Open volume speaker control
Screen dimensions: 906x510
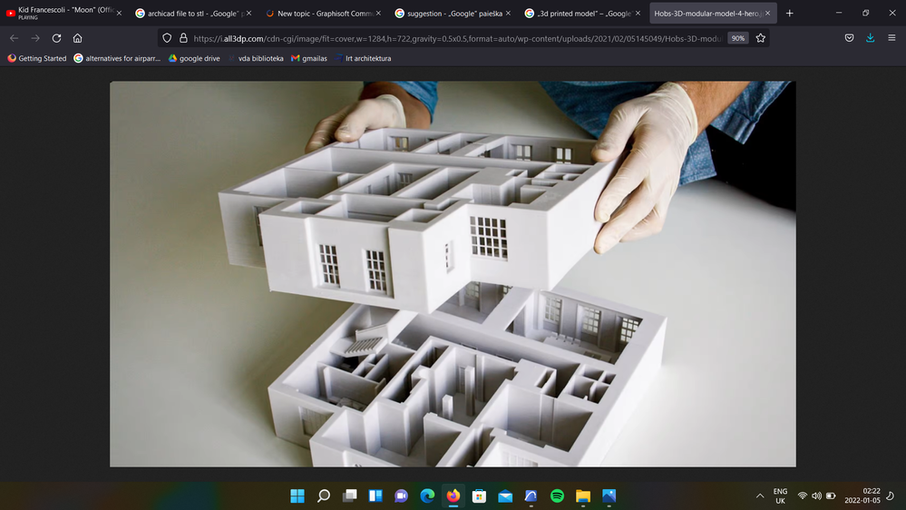click(x=816, y=496)
